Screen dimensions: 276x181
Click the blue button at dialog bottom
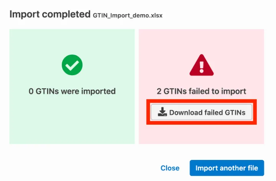click(227, 168)
